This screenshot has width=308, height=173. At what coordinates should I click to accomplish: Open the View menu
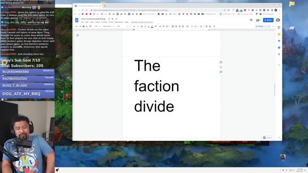coord(92,22)
